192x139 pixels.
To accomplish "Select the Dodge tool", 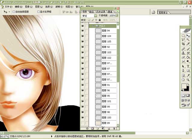I will point(188,61).
